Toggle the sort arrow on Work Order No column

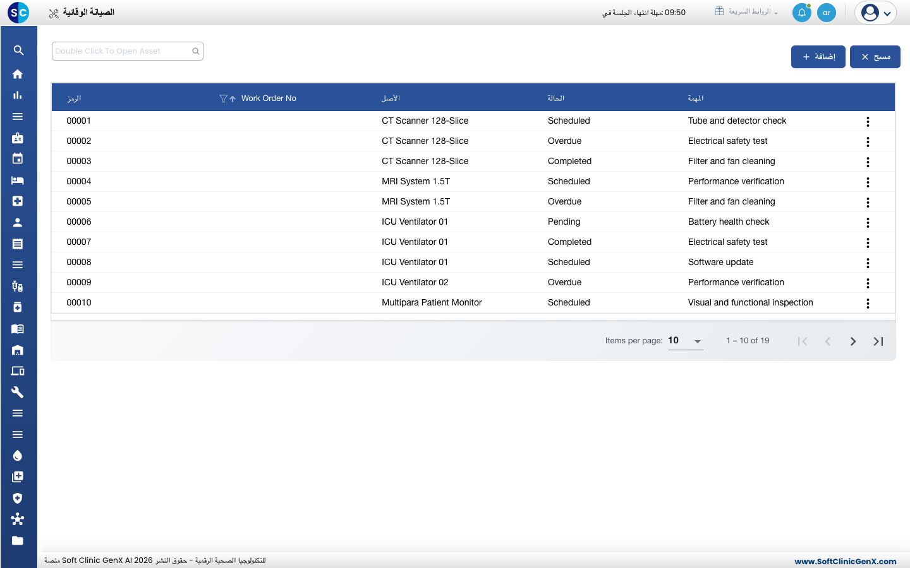click(233, 98)
